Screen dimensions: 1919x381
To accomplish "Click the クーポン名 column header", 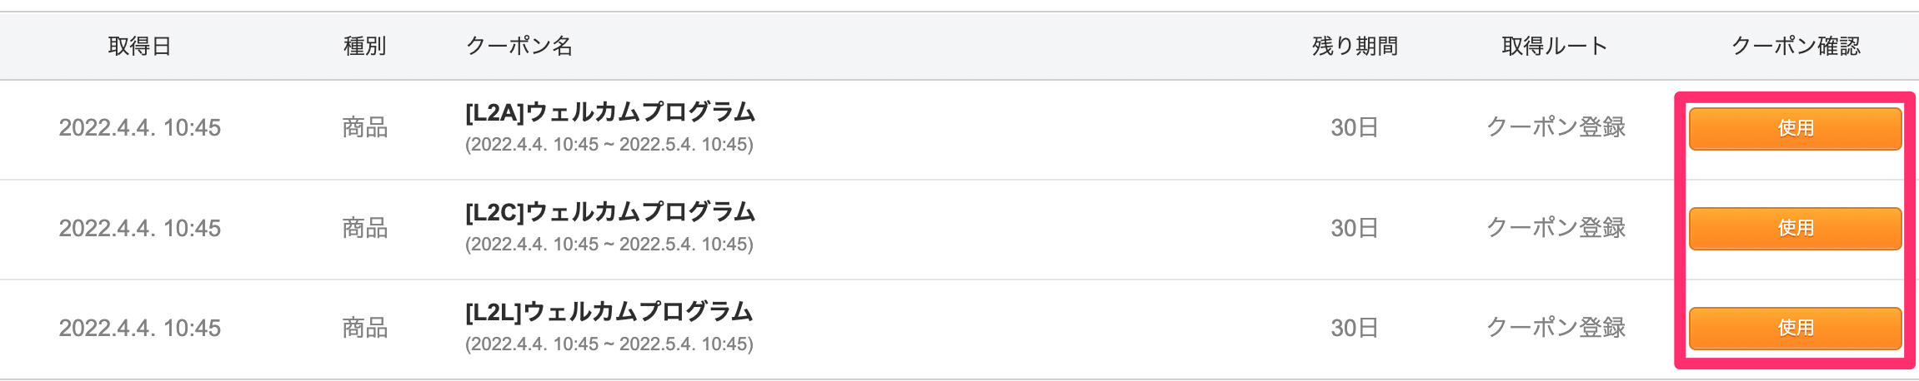I will point(519,46).
